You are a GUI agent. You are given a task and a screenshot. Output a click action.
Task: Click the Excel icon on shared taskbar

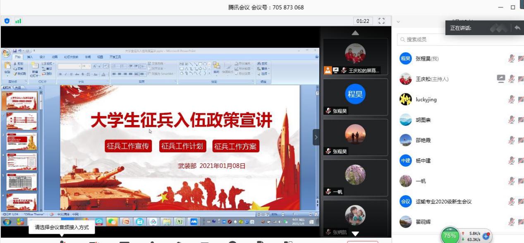tap(179, 222)
